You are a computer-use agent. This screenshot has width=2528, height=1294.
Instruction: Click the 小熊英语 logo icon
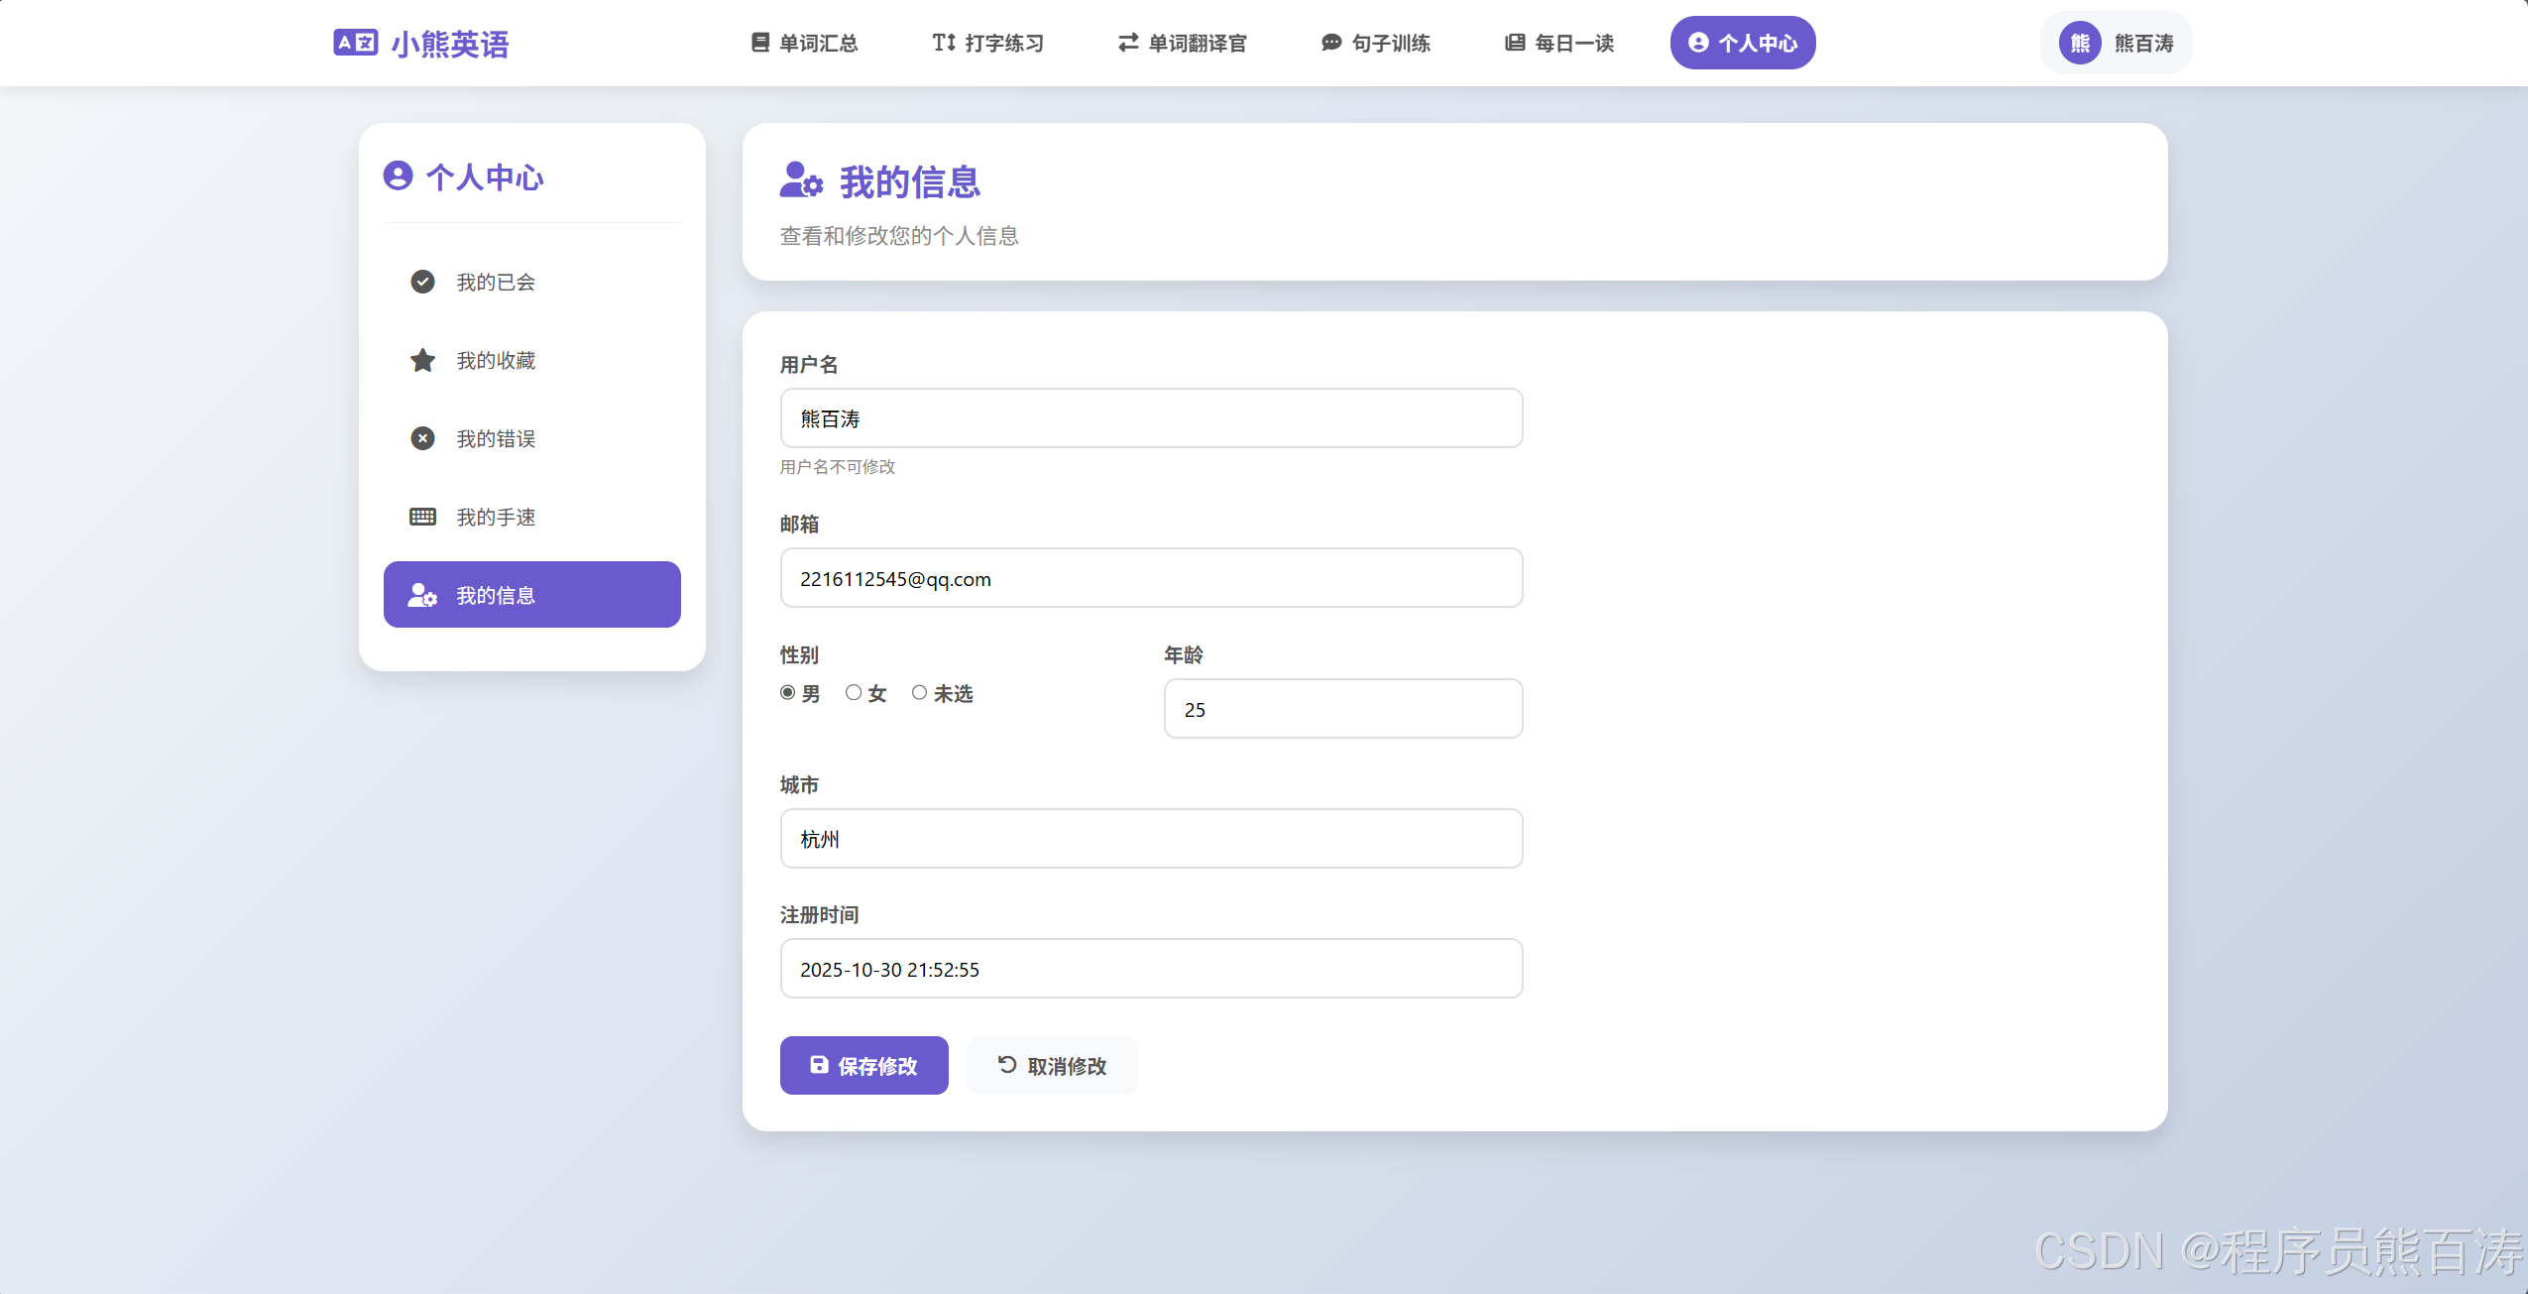pos(355,43)
